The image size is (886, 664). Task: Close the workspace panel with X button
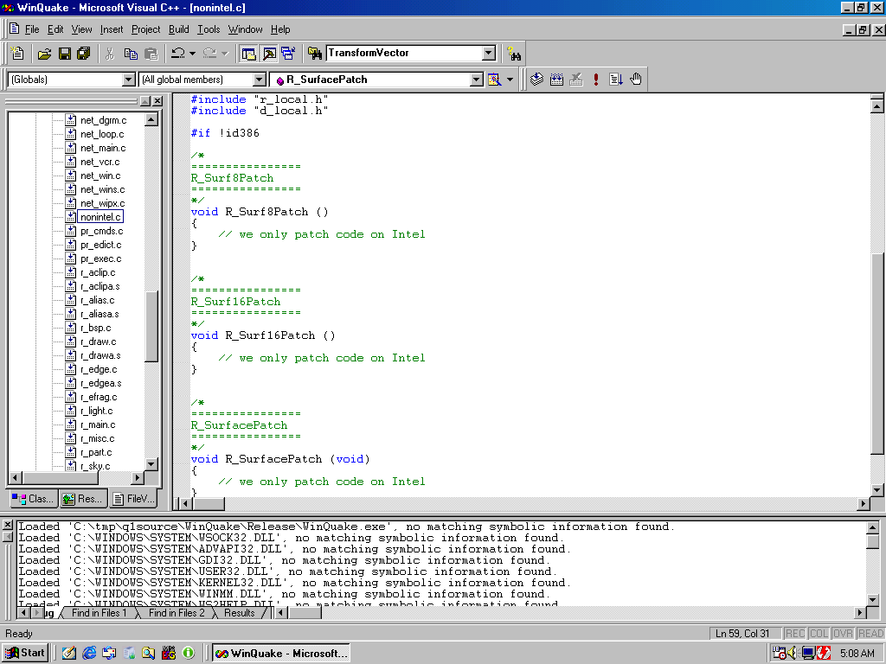click(x=157, y=101)
